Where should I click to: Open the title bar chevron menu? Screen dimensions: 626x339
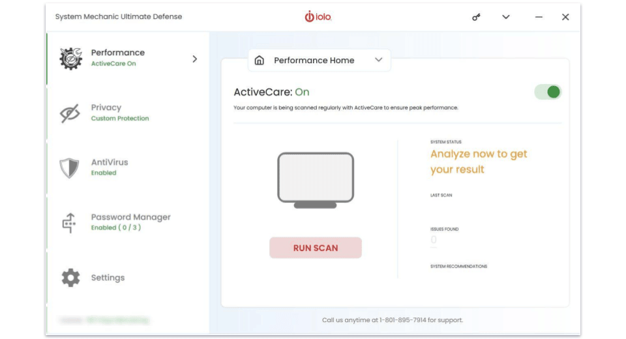click(x=506, y=17)
